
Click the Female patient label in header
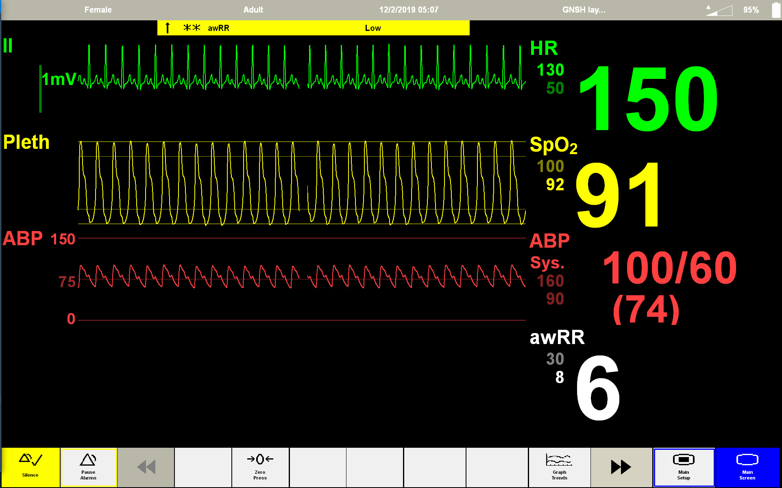click(x=98, y=10)
